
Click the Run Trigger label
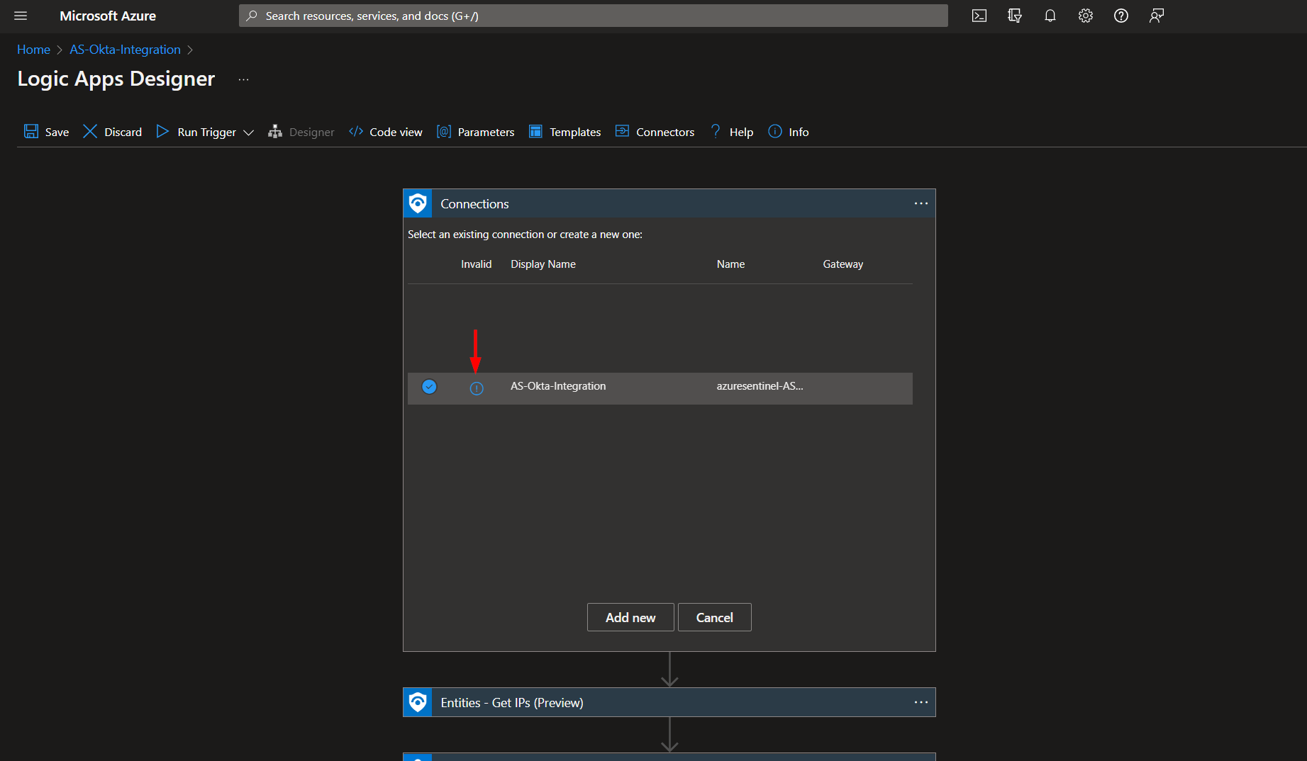[206, 133]
